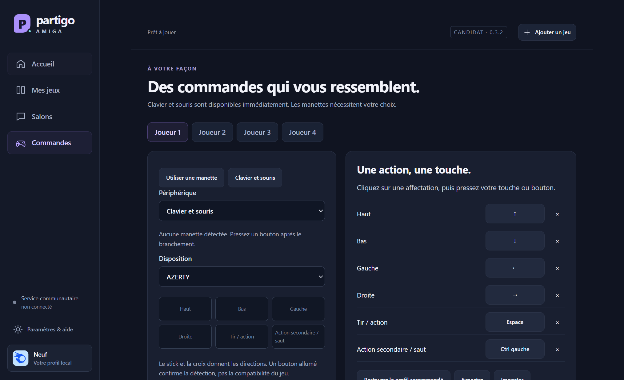Click the Partigo logo icon
Image resolution: width=624 pixels, height=380 pixels.
(22, 23)
